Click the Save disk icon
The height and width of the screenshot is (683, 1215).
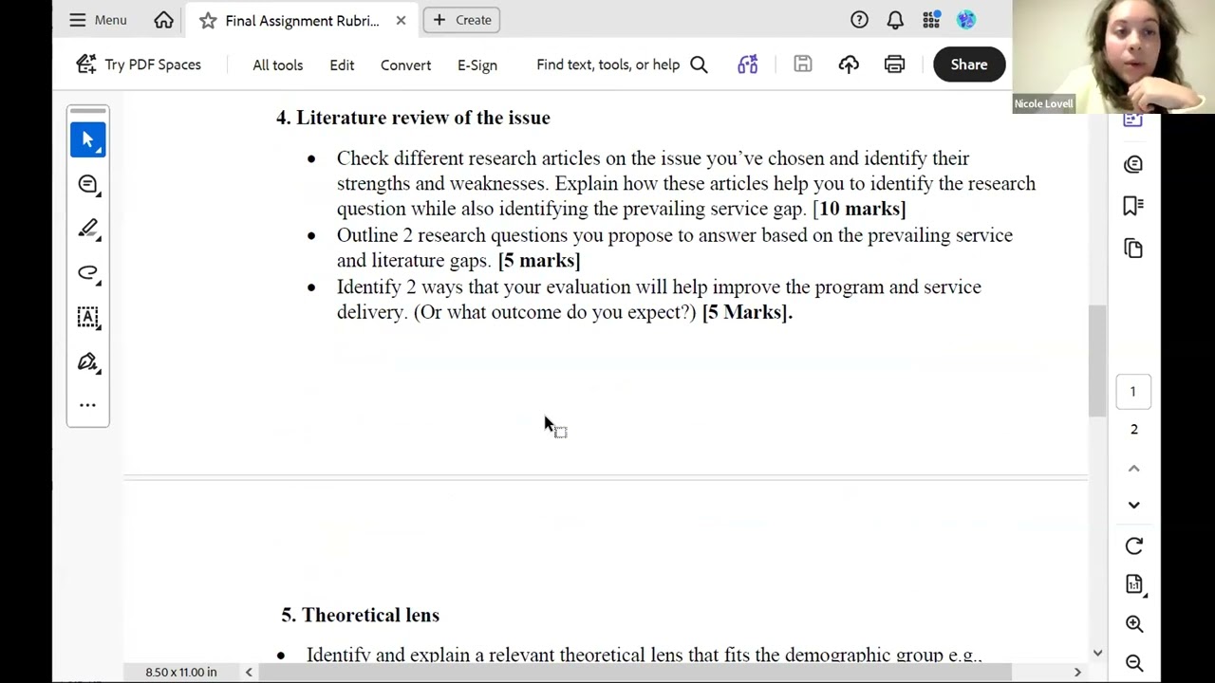(x=803, y=65)
